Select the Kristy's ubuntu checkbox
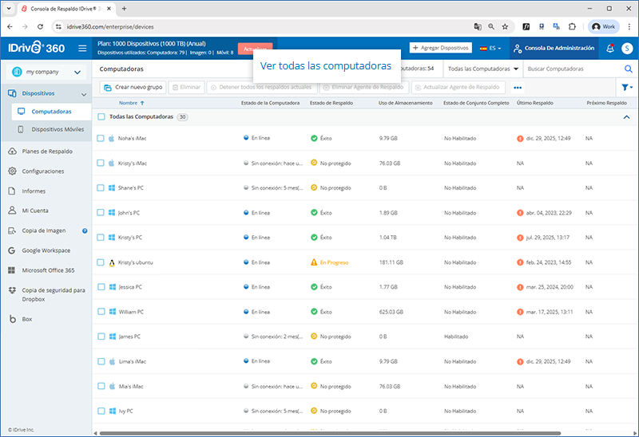The height and width of the screenshot is (437, 639). (101, 262)
